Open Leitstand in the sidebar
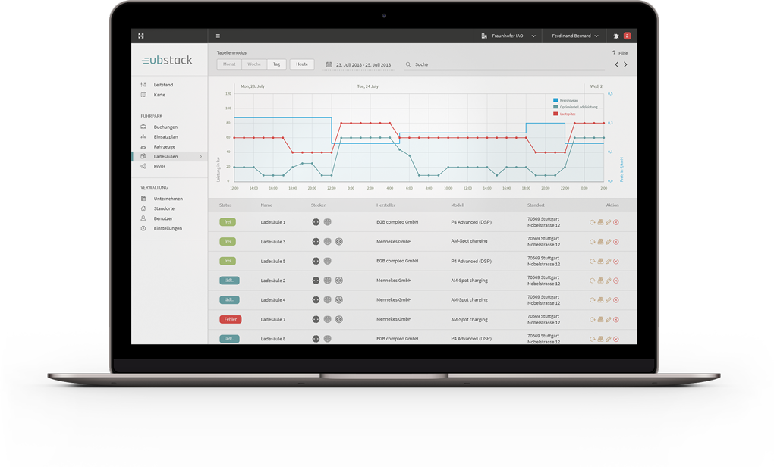 [x=163, y=85]
